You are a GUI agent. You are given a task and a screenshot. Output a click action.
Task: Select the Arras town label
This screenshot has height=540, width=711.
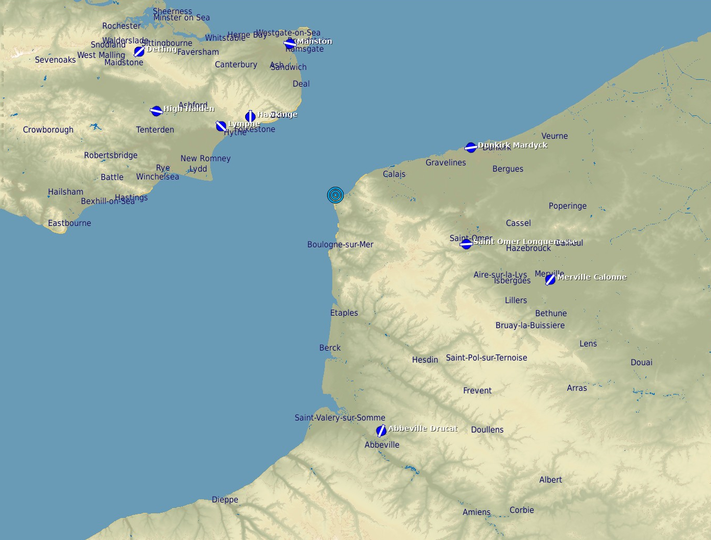coord(577,388)
